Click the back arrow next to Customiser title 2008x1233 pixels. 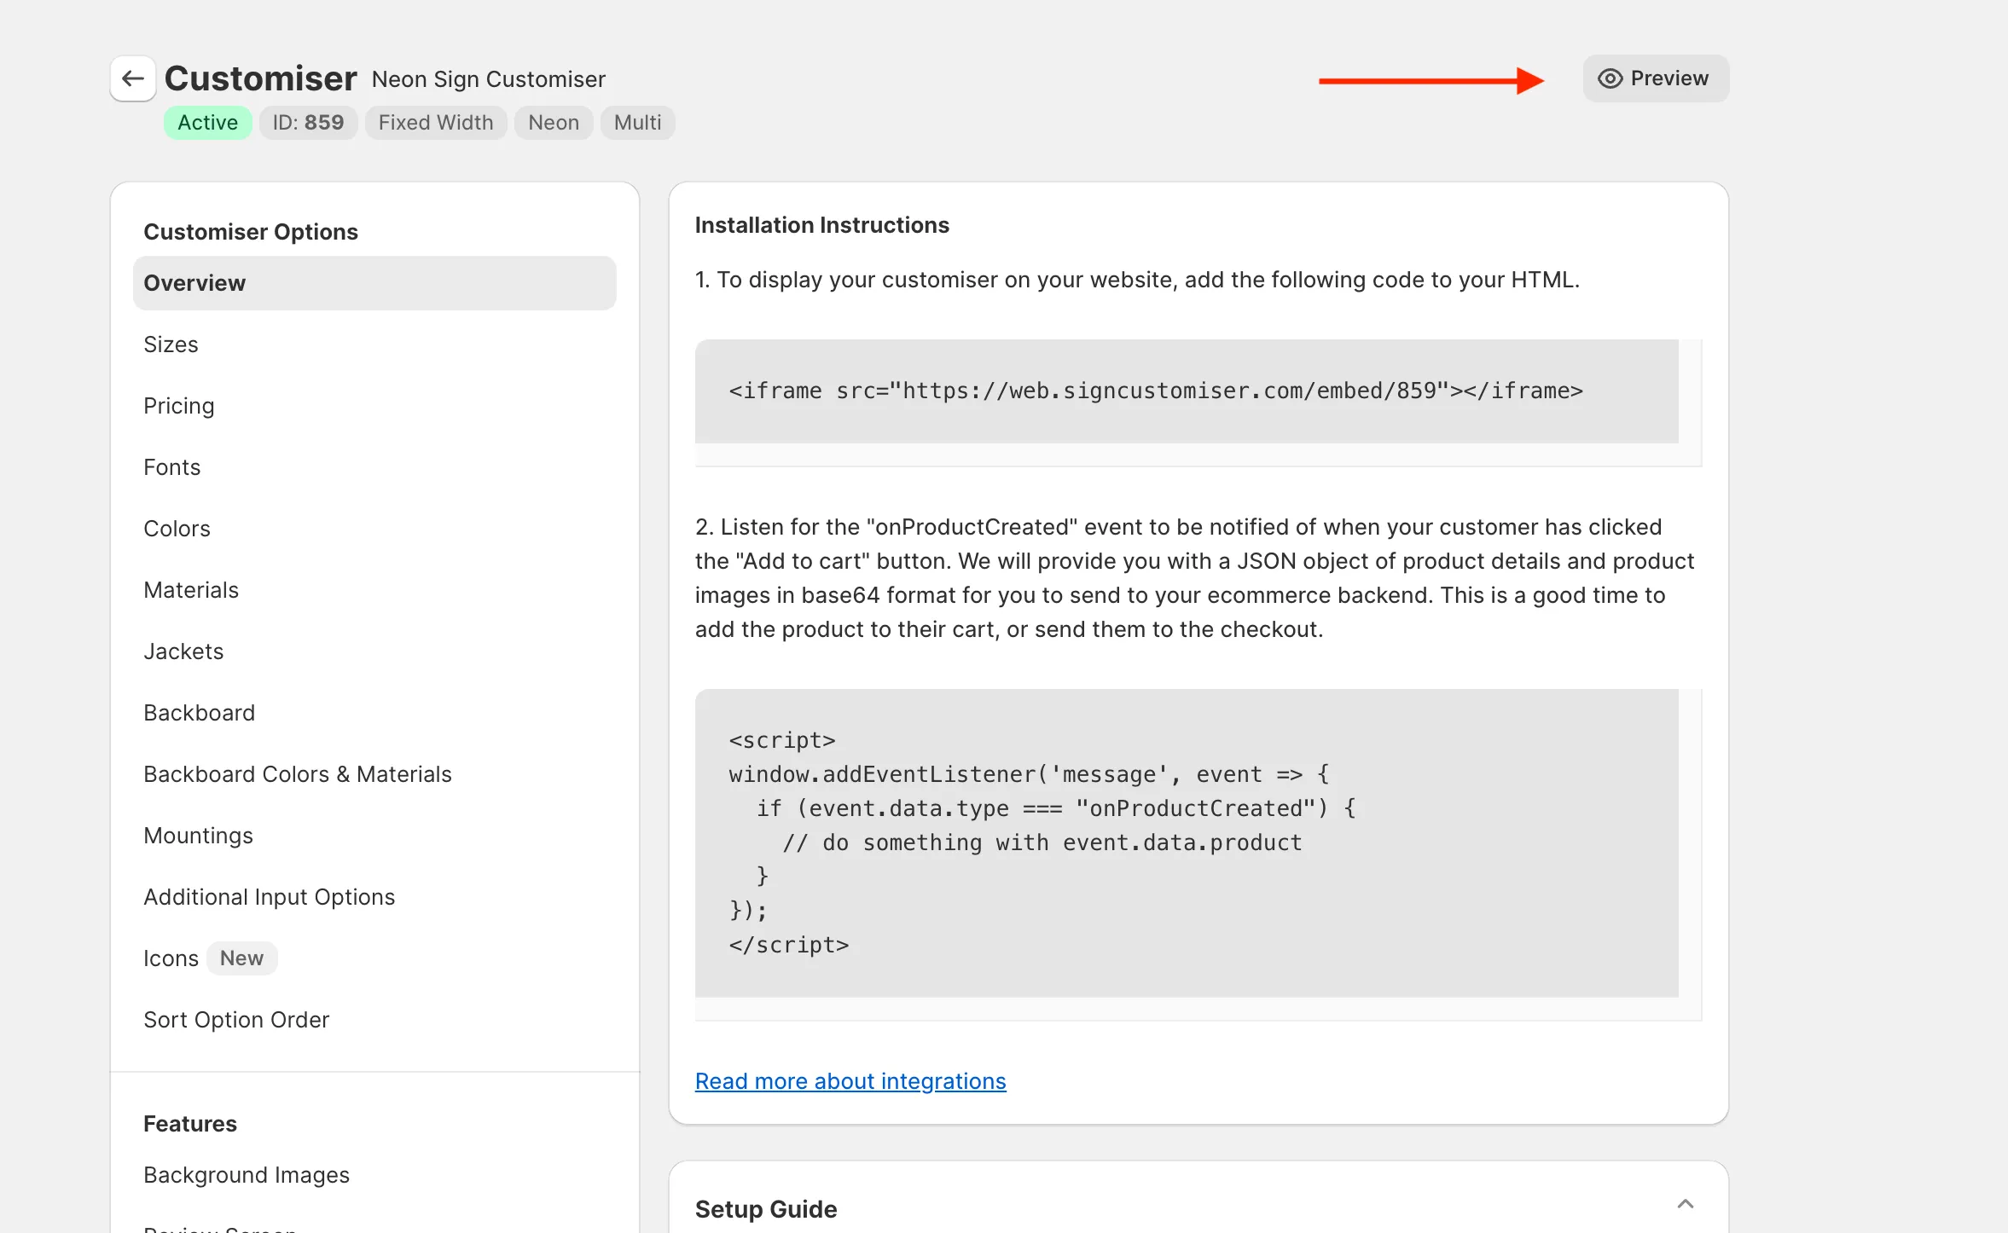[x=133, y=78]
